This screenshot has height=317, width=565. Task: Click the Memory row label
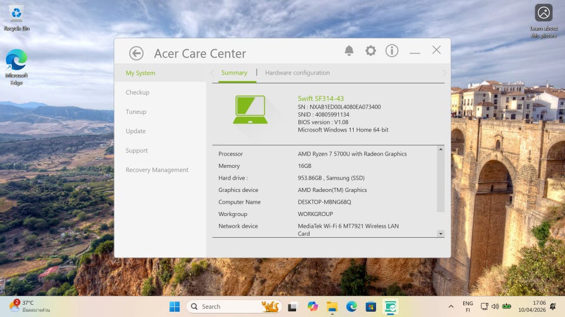tap(229, 166)
